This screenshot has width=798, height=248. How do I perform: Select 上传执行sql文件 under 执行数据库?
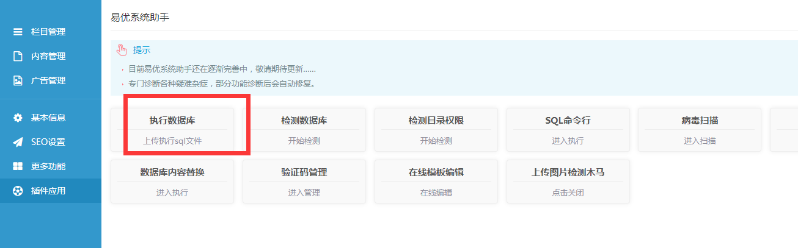[172, 141]
